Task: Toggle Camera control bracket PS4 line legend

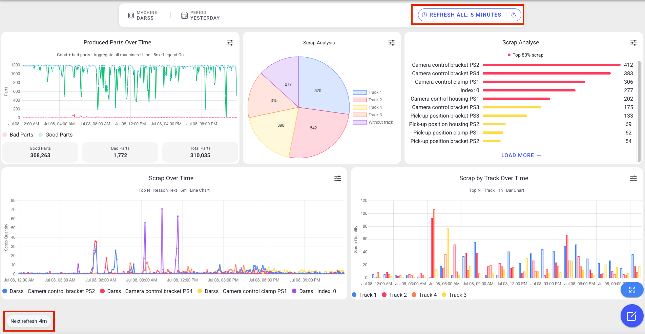Action: coord(146,291)
